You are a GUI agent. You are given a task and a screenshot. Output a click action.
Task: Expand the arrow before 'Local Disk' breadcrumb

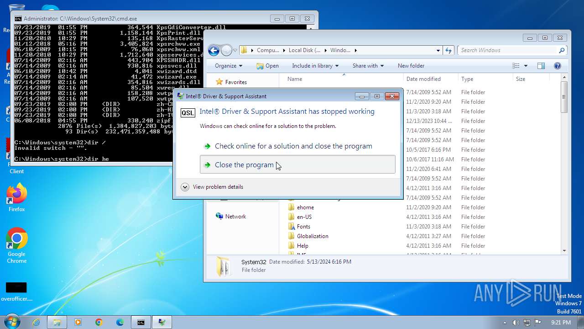point(283,50)
